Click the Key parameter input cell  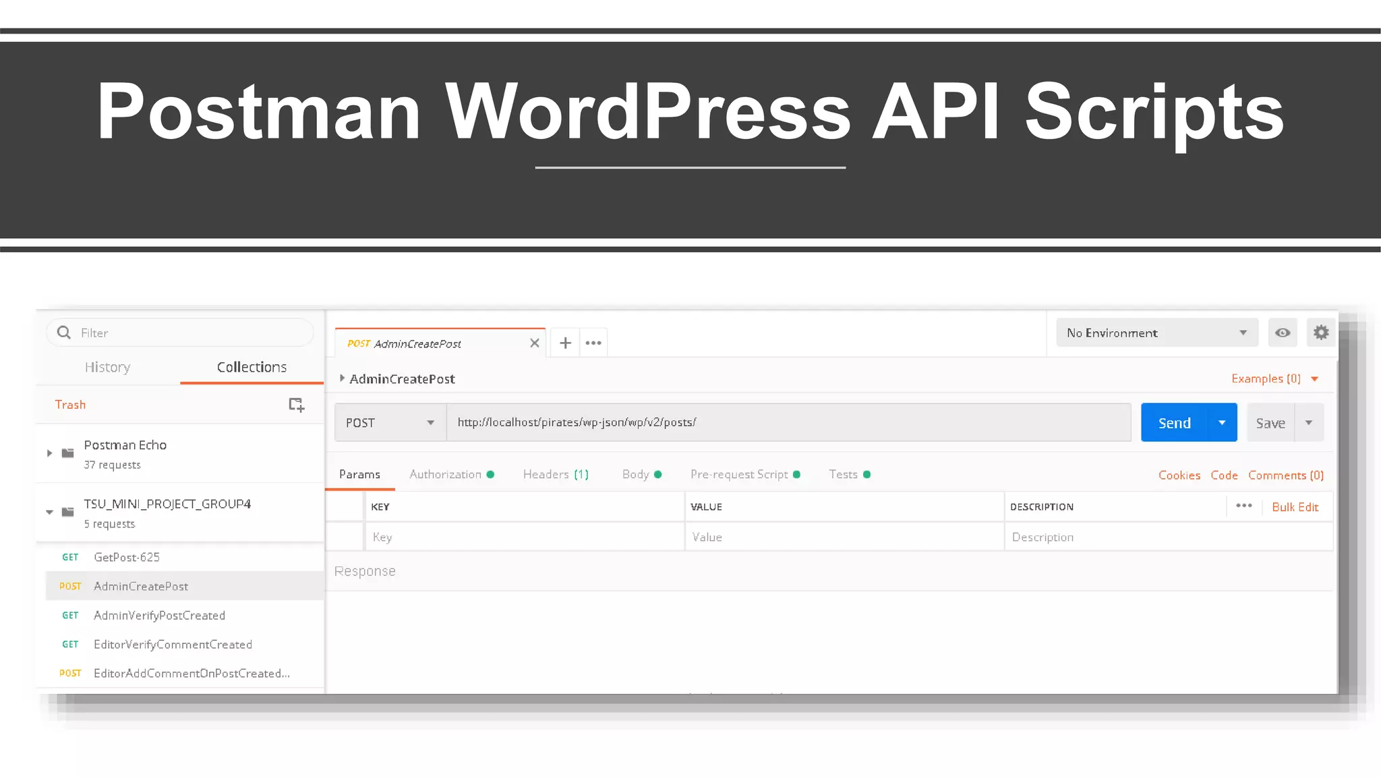(525, 537)
